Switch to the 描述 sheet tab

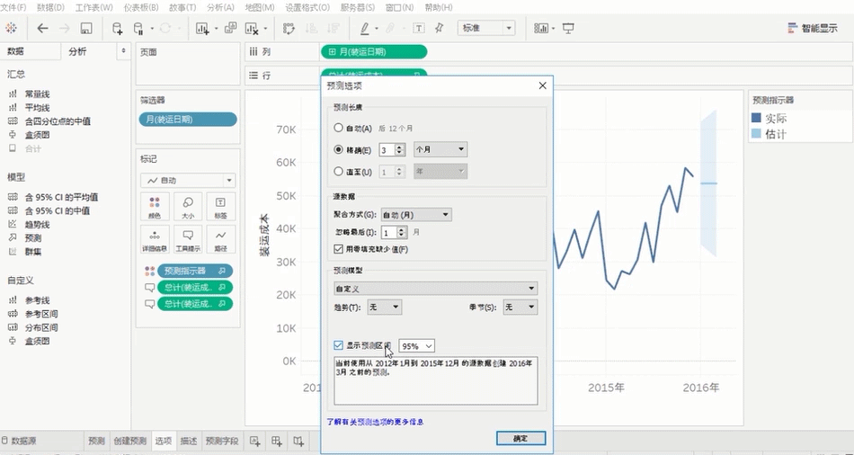189,441
